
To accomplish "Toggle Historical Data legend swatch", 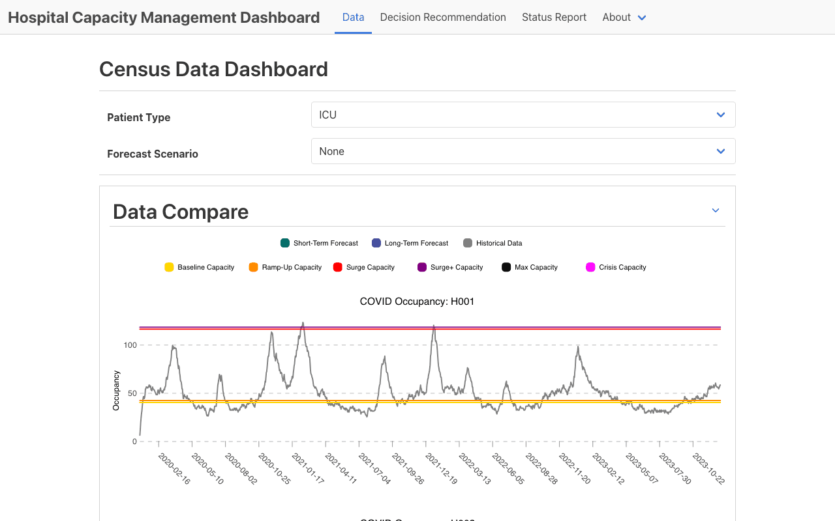I will (x=468, y=243).
